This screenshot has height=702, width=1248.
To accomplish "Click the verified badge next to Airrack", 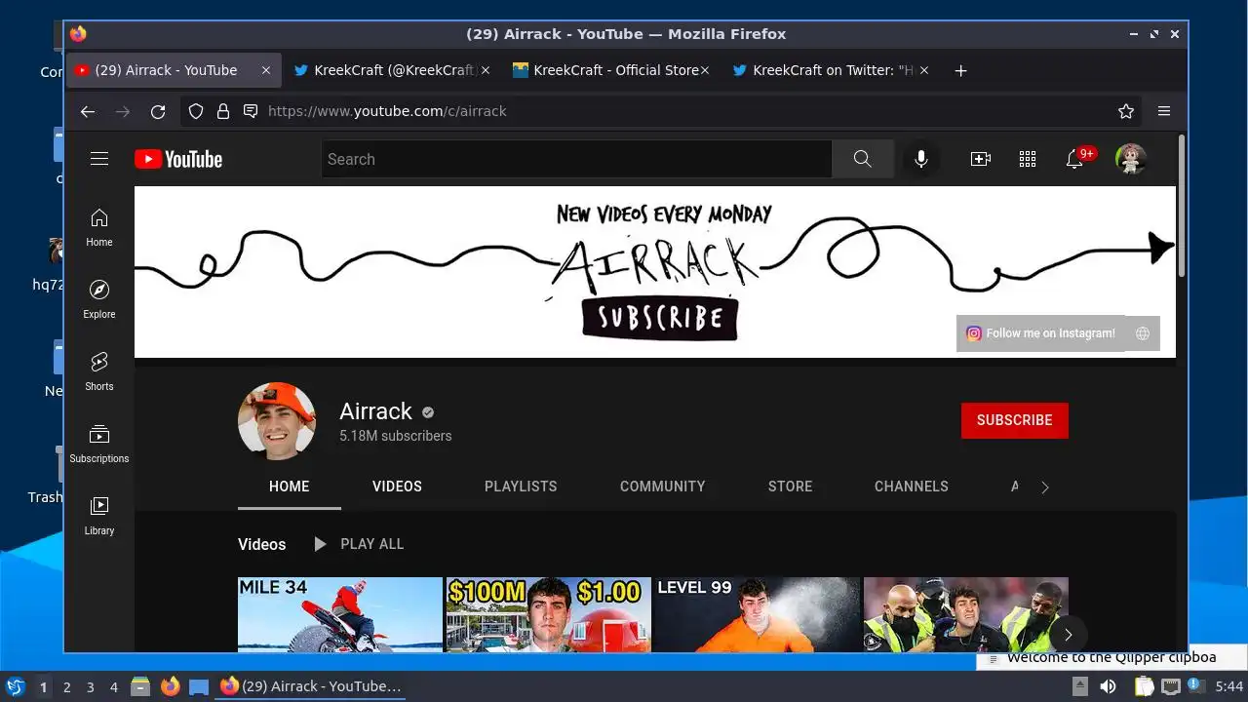I will click(x=428, y=411).
